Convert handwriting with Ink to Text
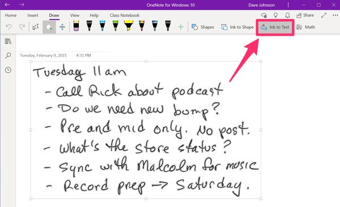This screenshot has height=207, width=340. click(x=275, y=27)
